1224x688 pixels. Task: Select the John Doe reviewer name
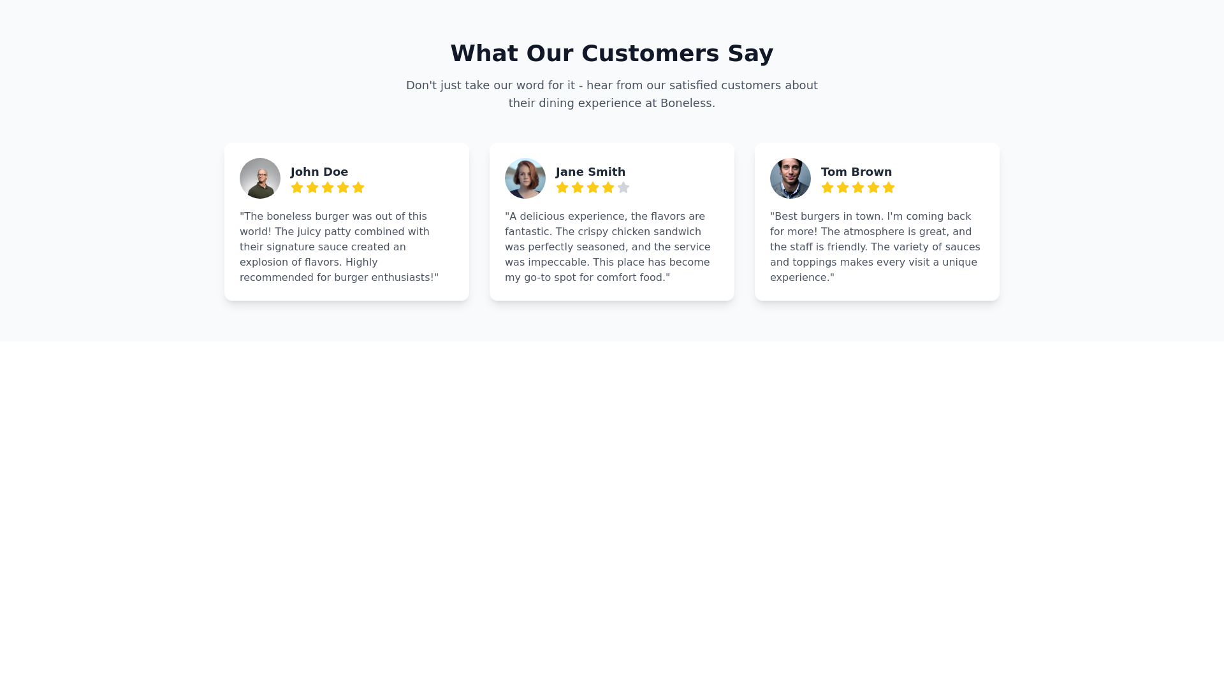pos(319,172)
